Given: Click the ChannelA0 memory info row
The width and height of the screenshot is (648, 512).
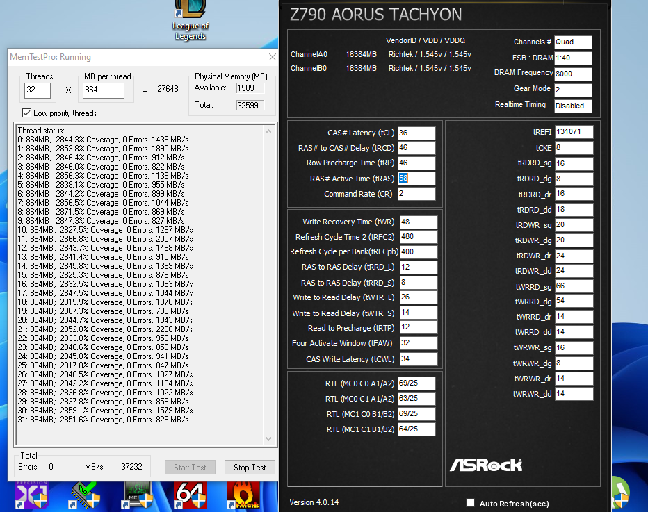Looking at the screenshot, I should pyautogui.click(x=380, y=54).
